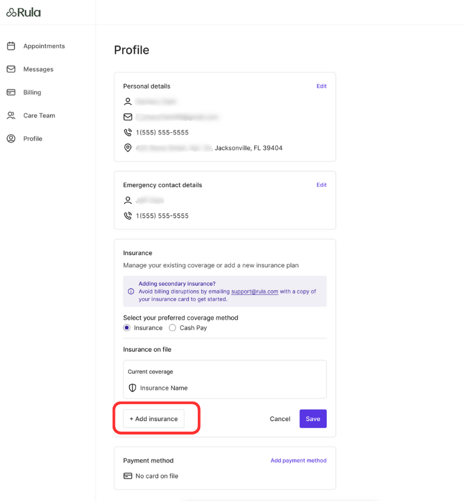Click the Rula logo
Viewport: 465px width, 501px height.
(23, 12)
